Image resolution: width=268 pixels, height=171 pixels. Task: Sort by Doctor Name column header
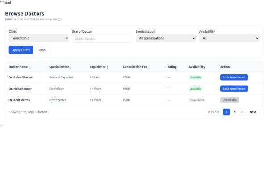[x=19, y=67]
